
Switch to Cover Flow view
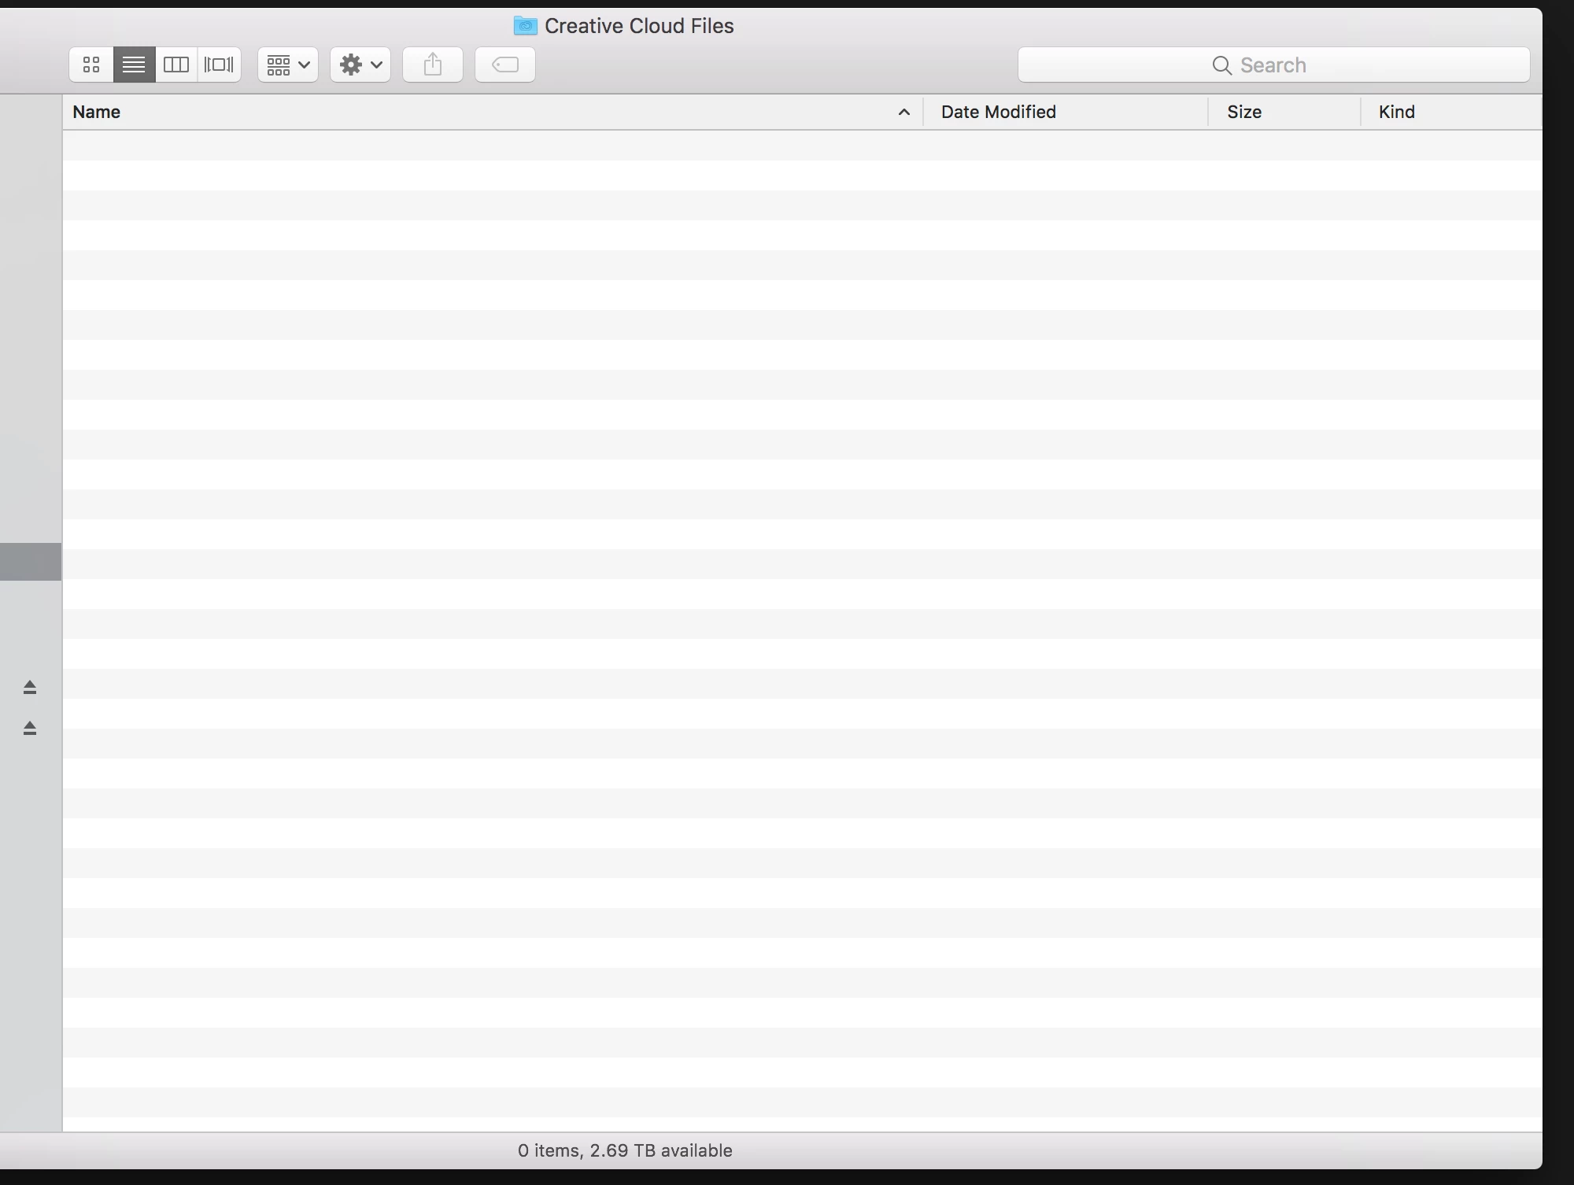tap(219, 65)
